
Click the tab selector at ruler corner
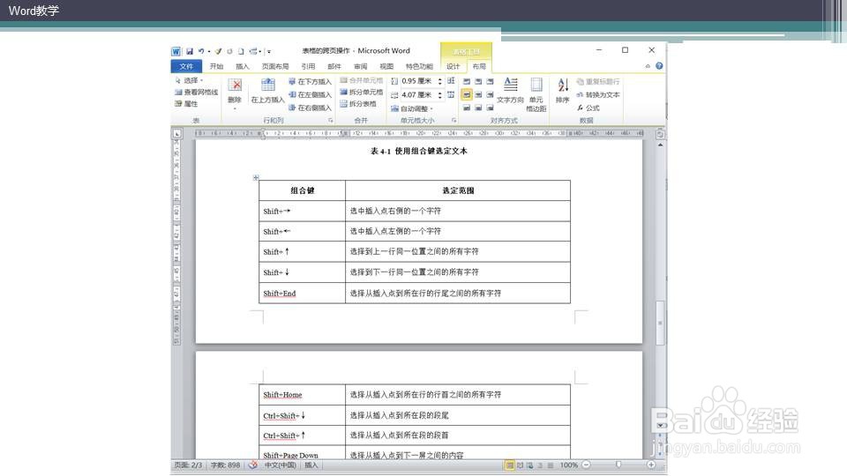tap(176, 133)
